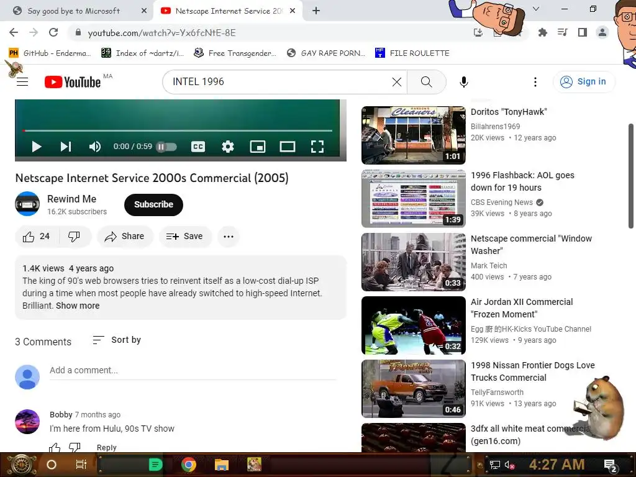Close the Say good bye to Microsoft tab
The image size is (636, 477).
144,11
